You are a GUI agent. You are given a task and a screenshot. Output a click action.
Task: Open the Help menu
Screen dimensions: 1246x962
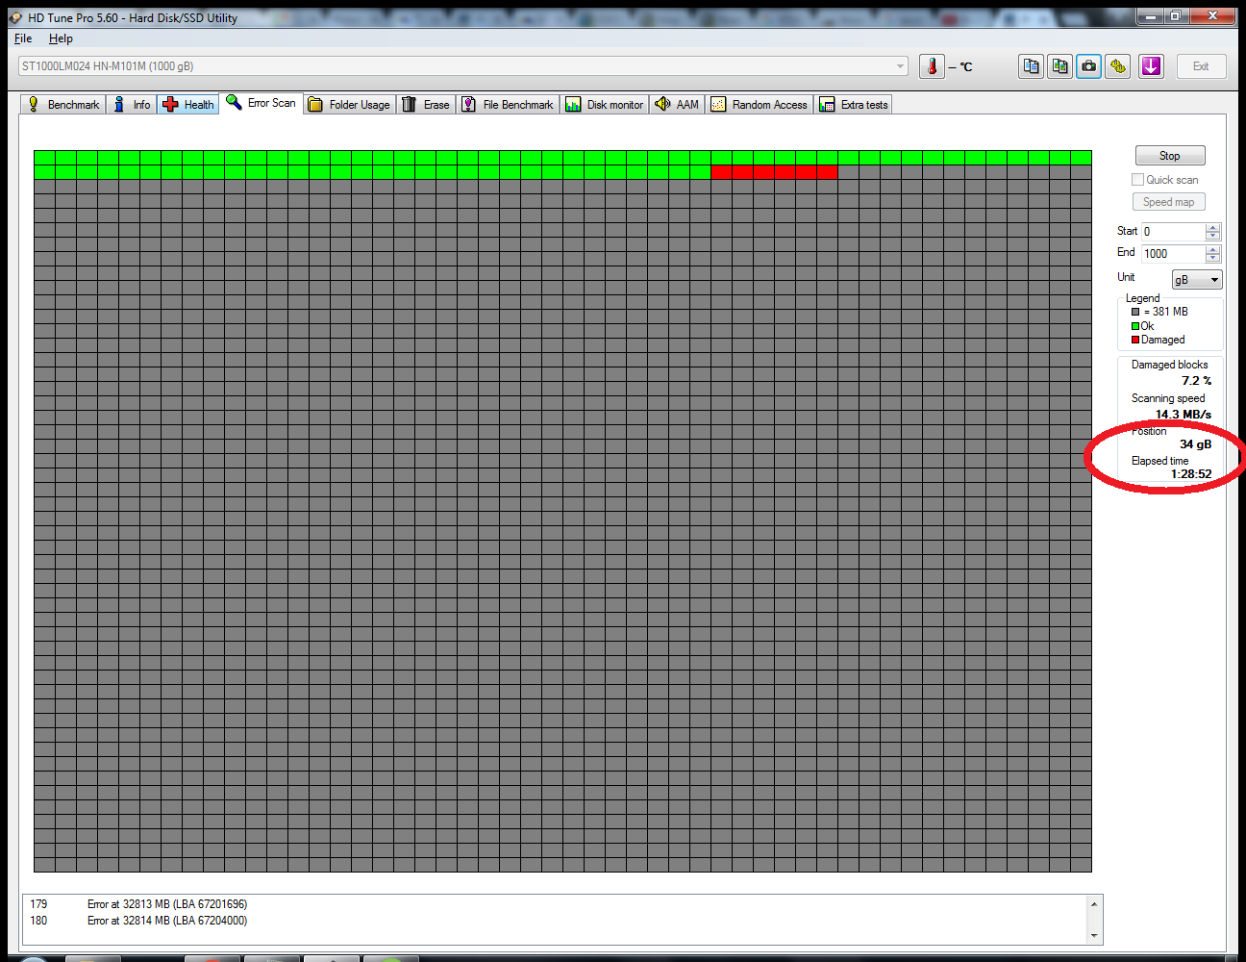[x=61, y=38]
